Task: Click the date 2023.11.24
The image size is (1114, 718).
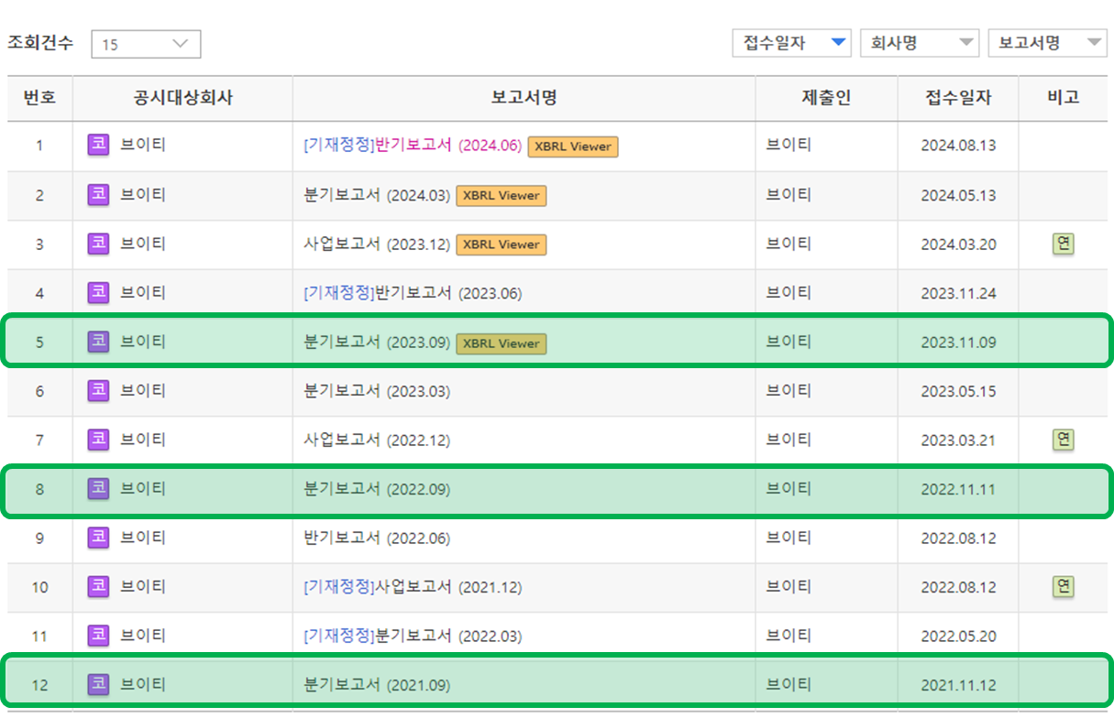Action: tap(958, 293)
